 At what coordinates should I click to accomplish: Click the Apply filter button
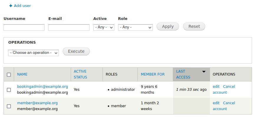168,26
